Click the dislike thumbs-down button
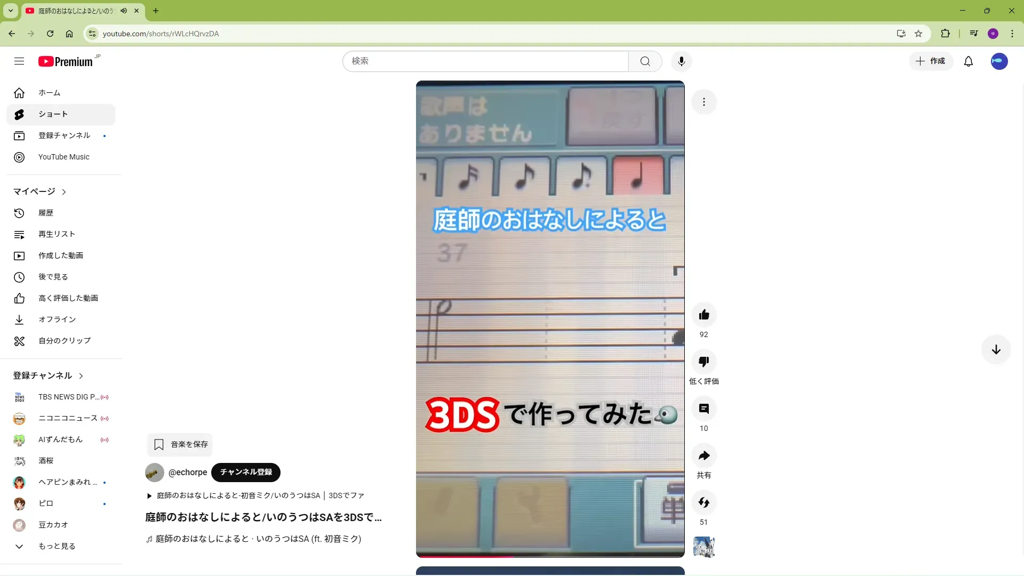The image size is (1024, 576). pos(703,362)
